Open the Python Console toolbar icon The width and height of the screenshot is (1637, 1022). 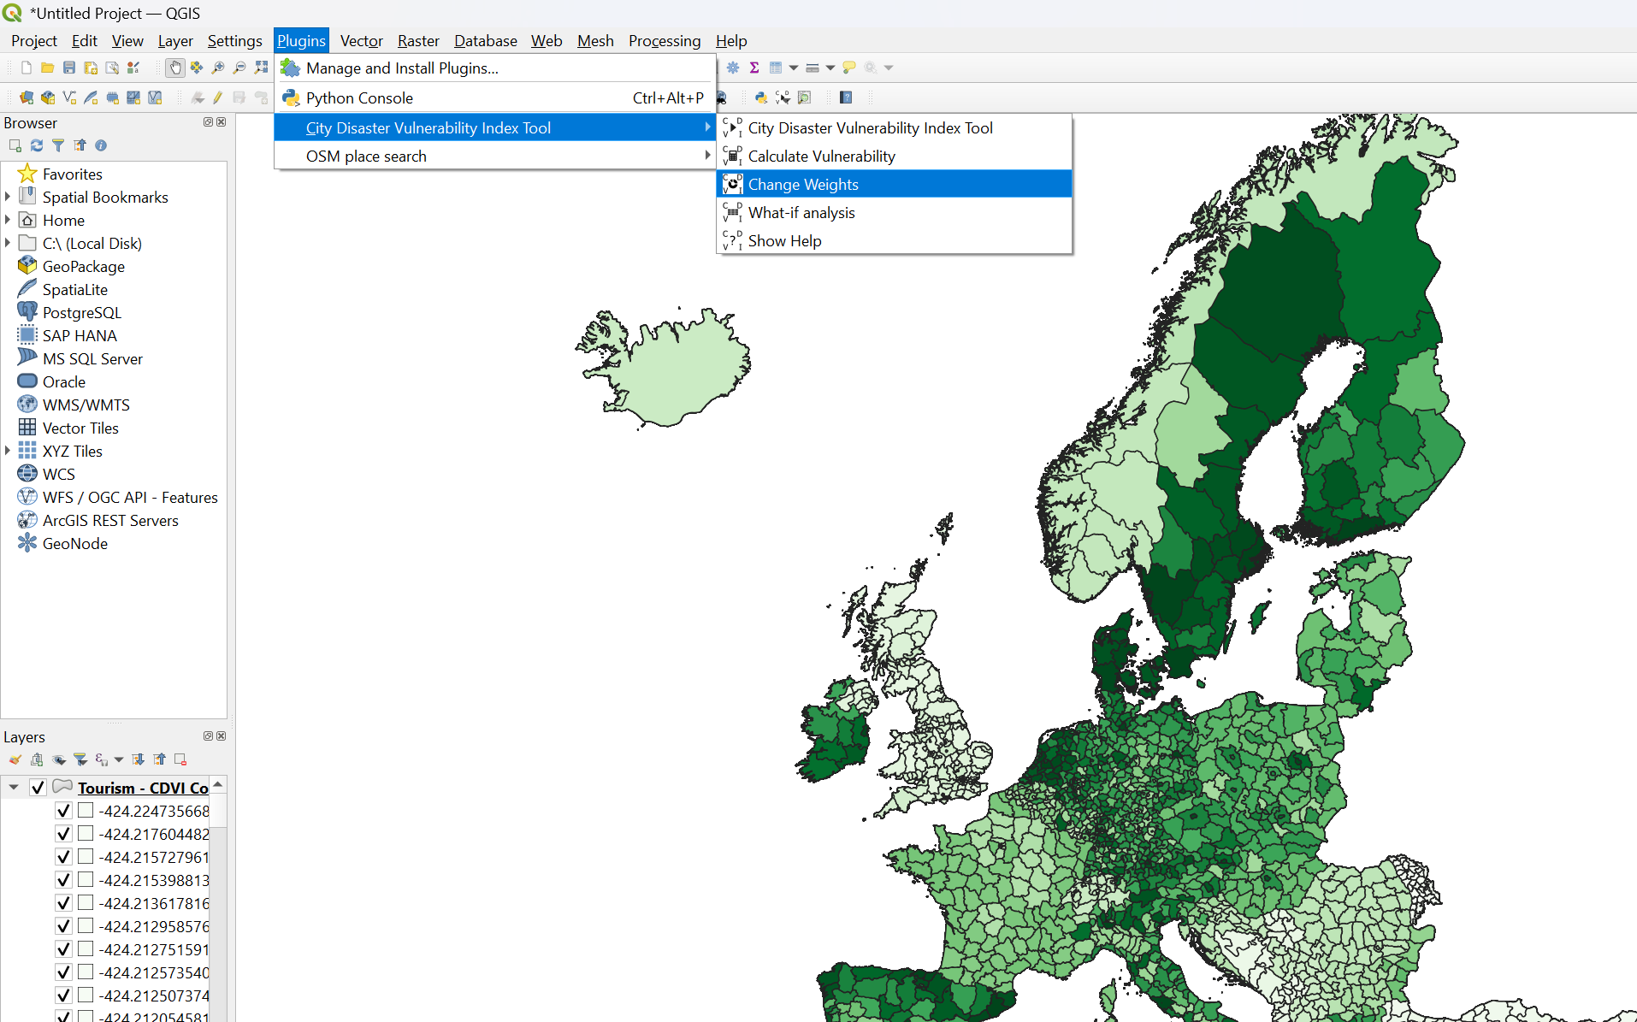[760, 97]
